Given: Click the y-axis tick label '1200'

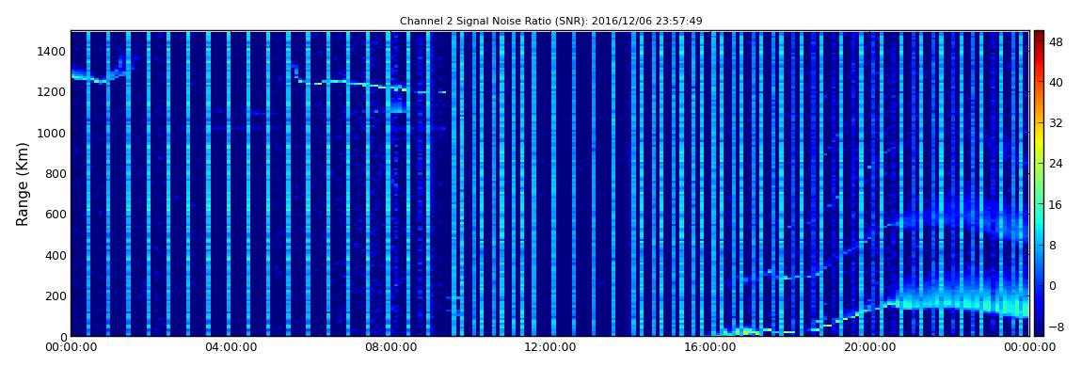Looking at the screenshot, I should [x=53, y=92].
